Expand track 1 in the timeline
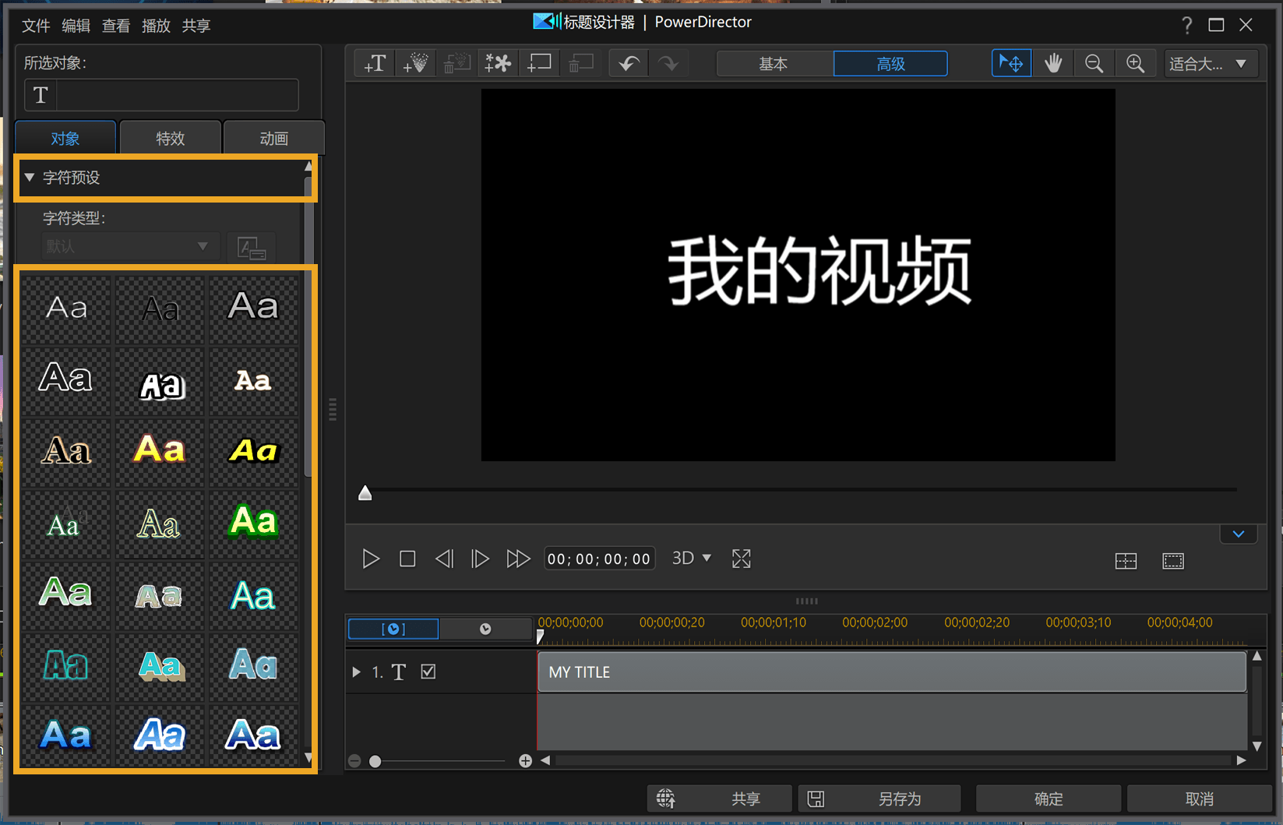1283x825 pixels. [356, 672]
